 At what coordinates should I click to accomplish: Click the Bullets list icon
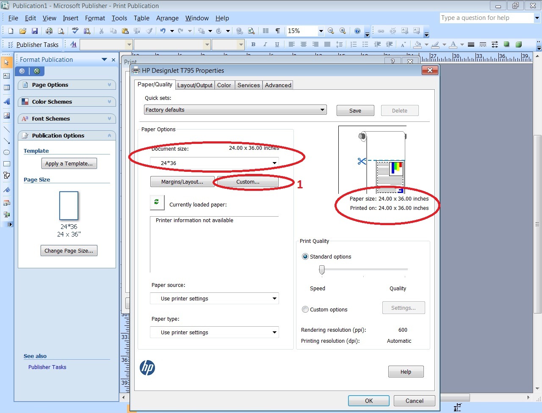coord(365,44)
